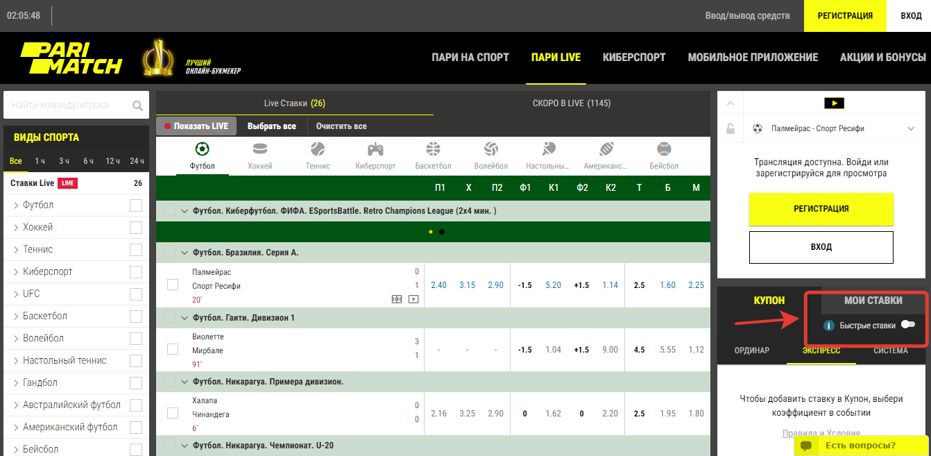The width and height of the screenshot is (931, 456).
Task: Click the yellow play icon above the broadcast panel
Action: point(834,103)
